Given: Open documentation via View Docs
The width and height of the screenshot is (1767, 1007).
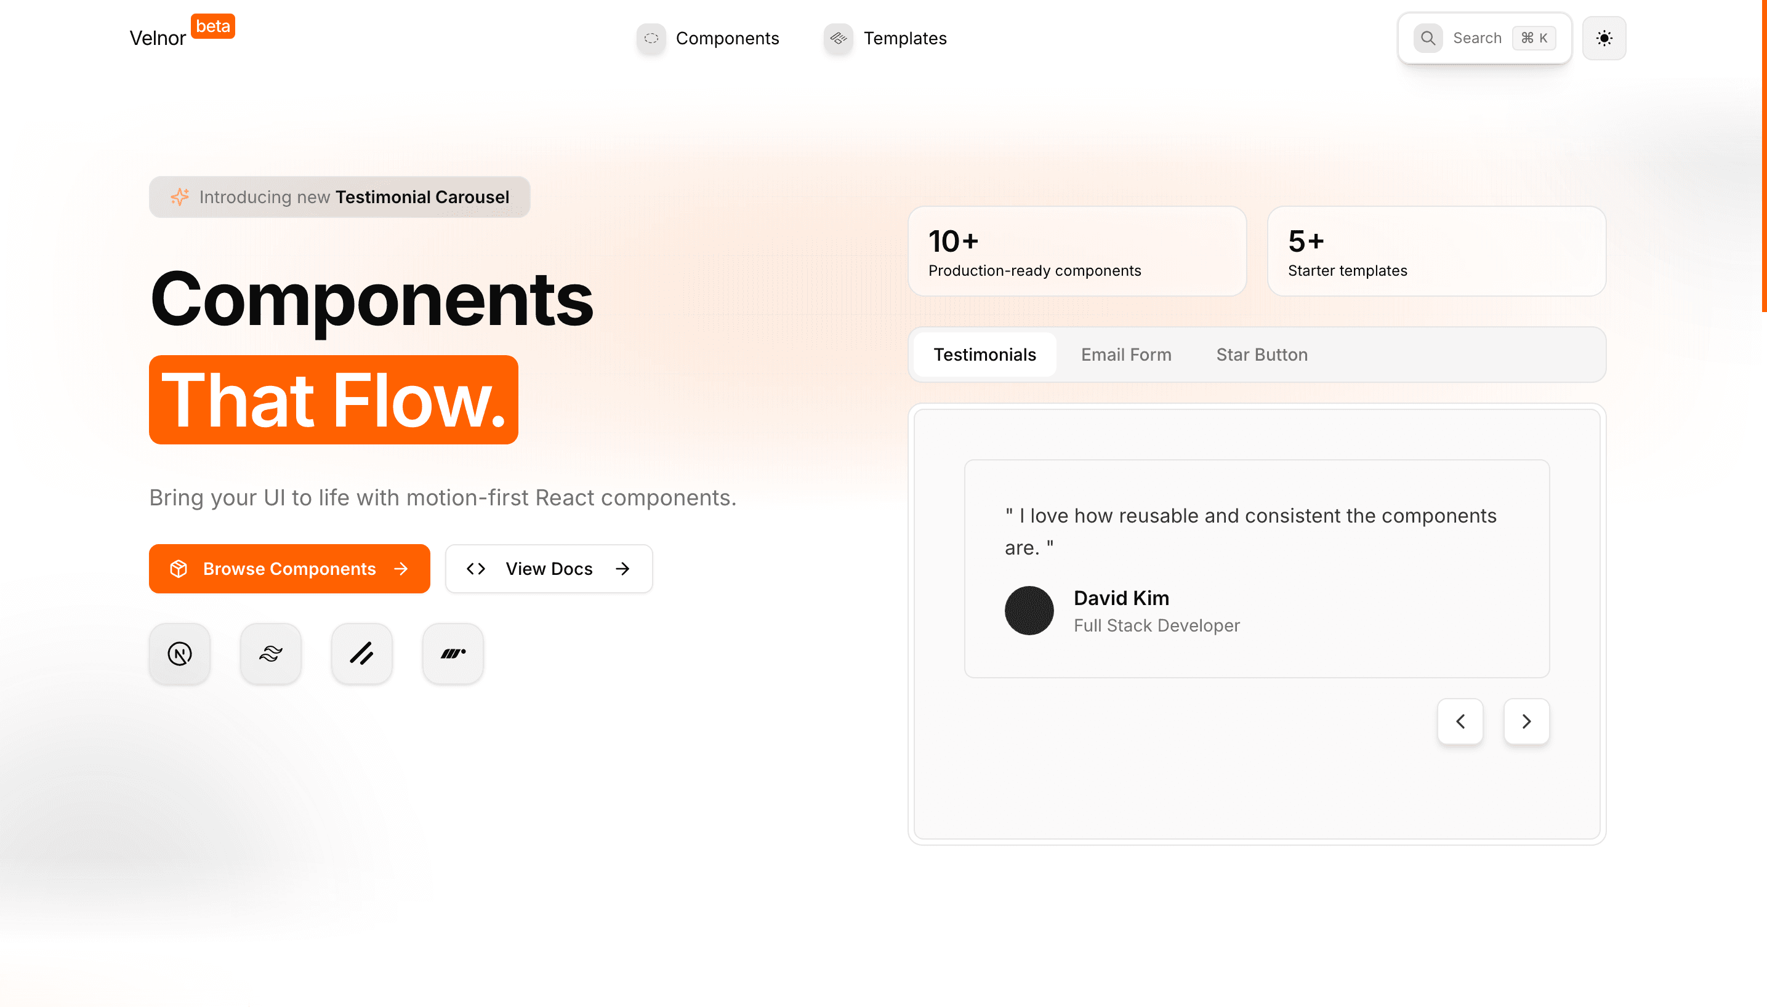Looking at the screenshot, I should click(x=549, y=569).
